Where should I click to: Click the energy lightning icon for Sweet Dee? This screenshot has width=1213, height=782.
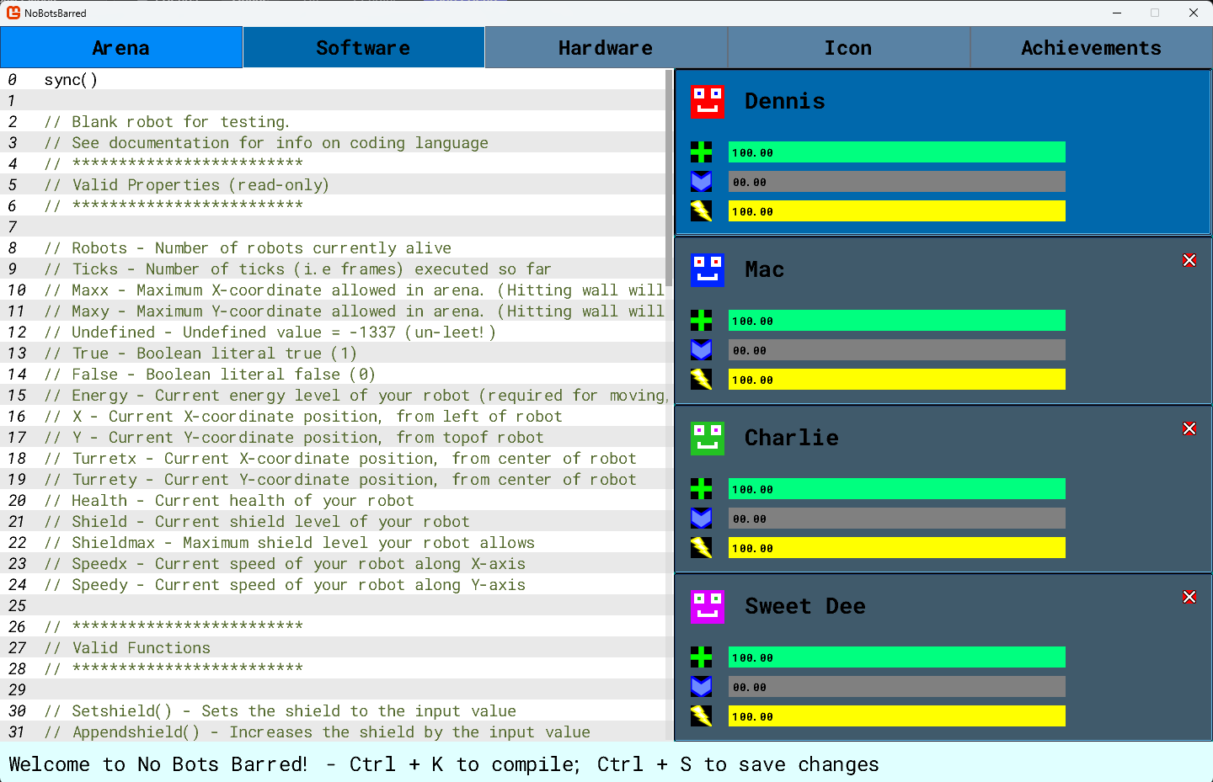(702, 716)
